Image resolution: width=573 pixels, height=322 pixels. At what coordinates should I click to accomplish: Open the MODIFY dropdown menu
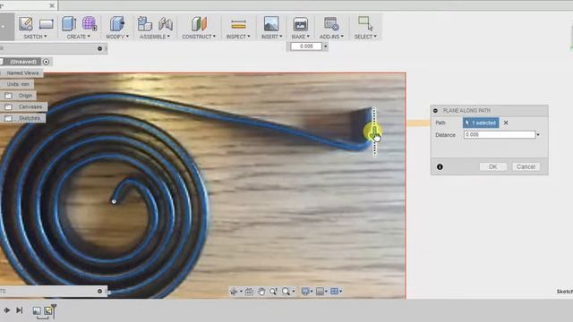coord(117,37)
